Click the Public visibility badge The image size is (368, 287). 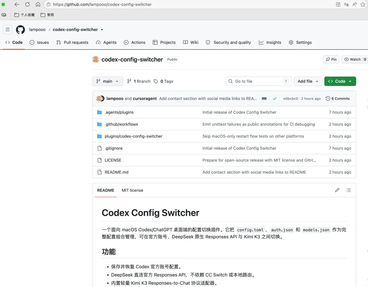point(172,59)
